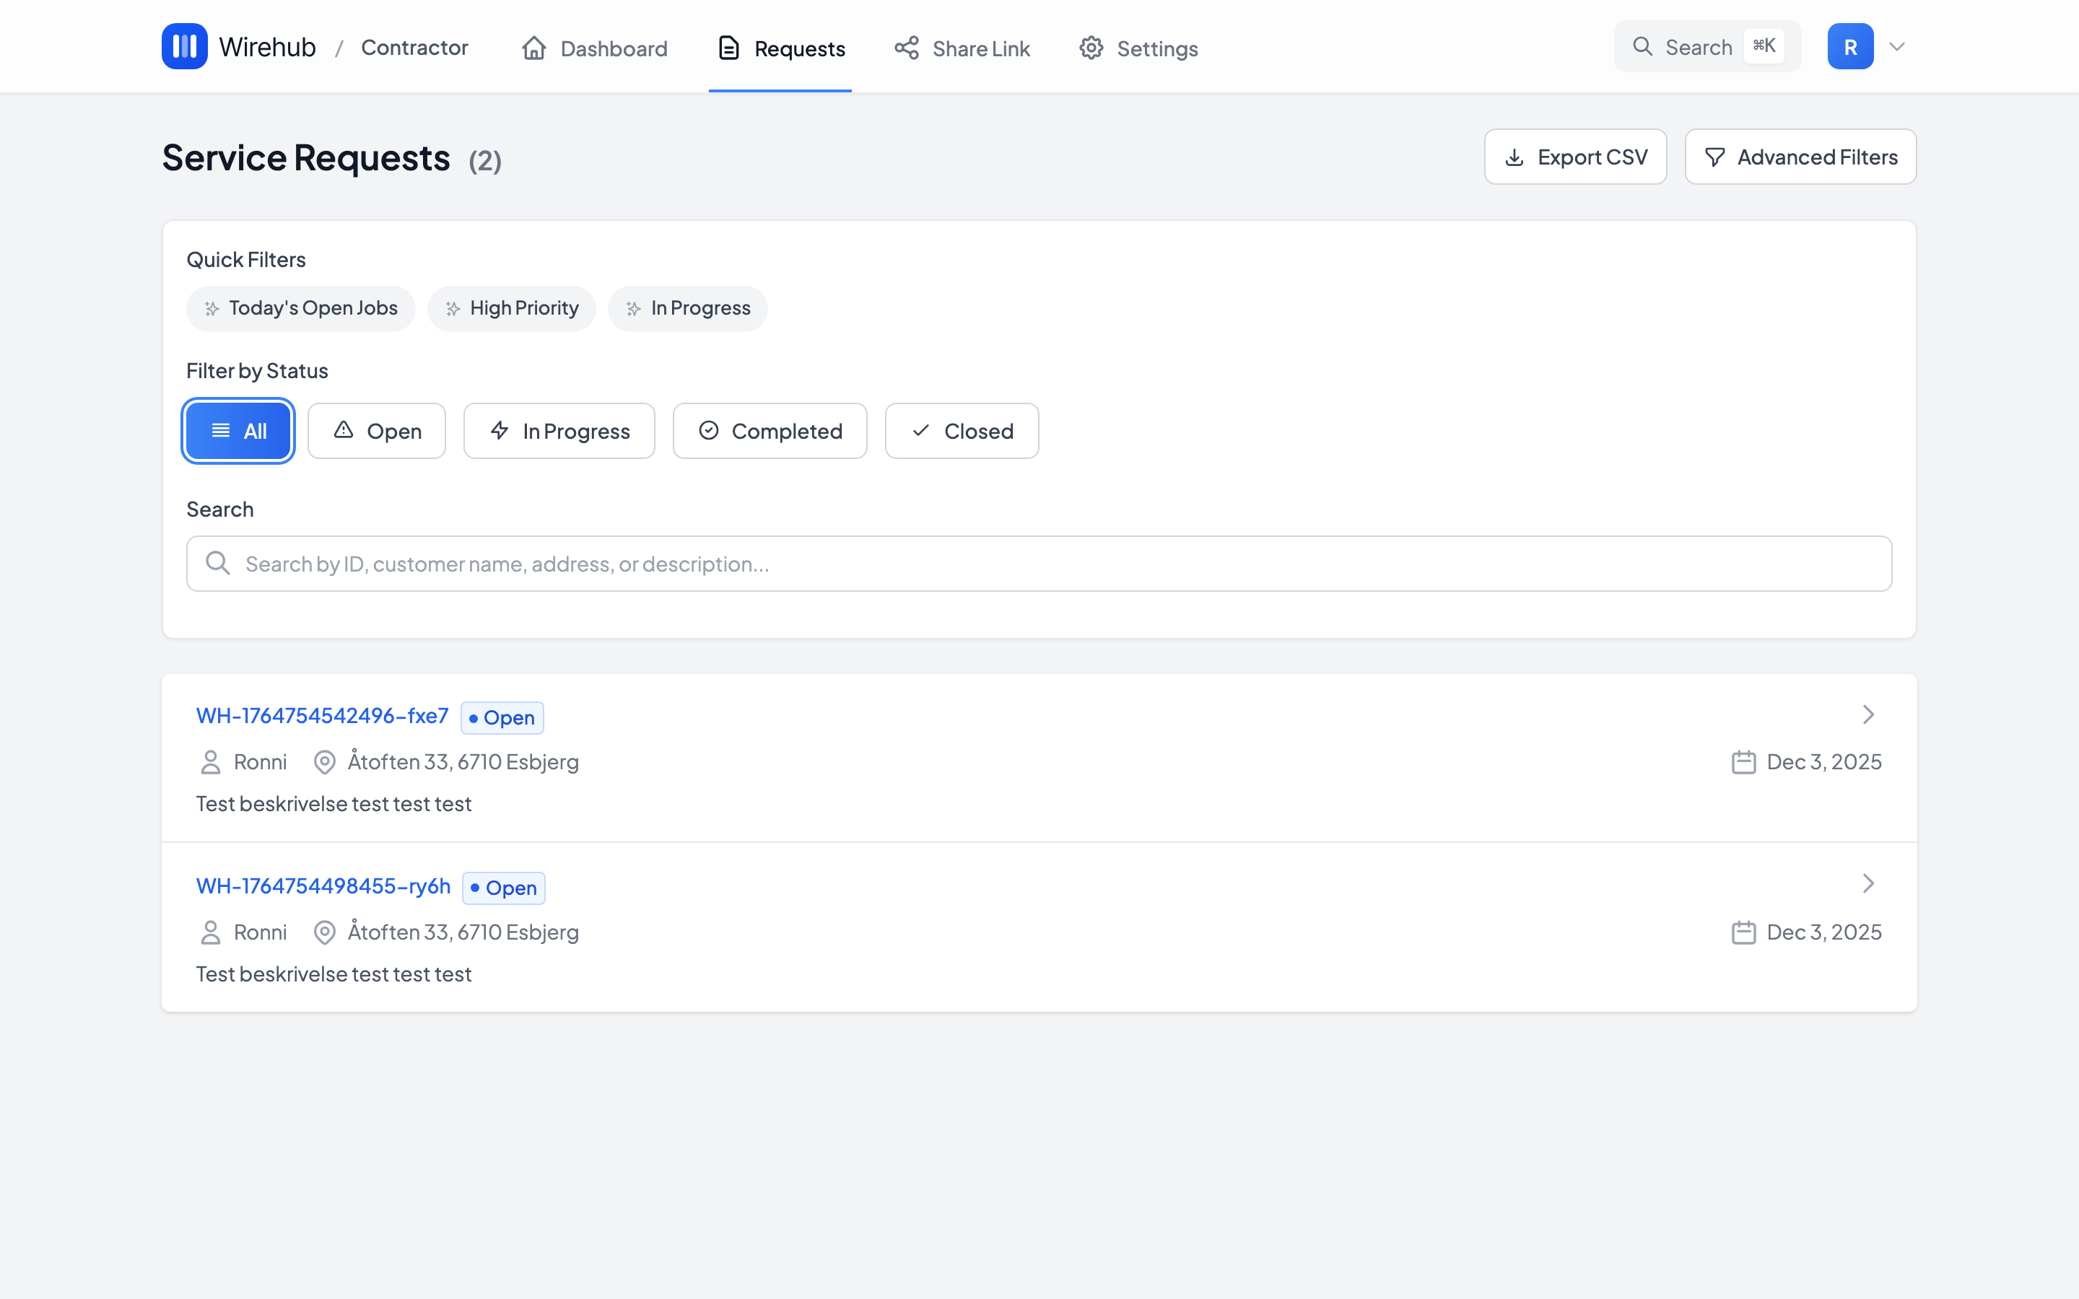Image resolution: width=2079 pixels, height=1299 pixels.
Task: Go to the Dashboard tab
Action: click(x=595, y=48)
